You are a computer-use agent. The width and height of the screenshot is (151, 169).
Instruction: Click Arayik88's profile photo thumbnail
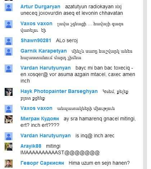tap(9, 147)
